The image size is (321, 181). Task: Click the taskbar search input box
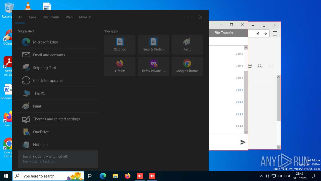pos(48,176)
